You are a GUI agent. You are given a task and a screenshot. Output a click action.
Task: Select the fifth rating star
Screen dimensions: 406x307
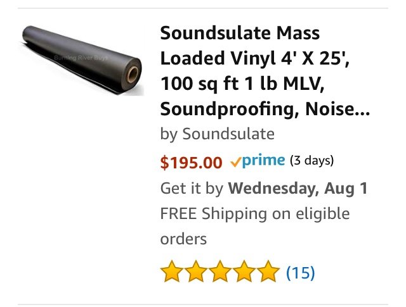tap(268, 272)
